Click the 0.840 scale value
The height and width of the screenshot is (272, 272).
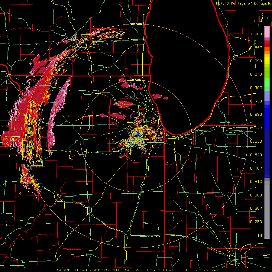tap(256, 74)
